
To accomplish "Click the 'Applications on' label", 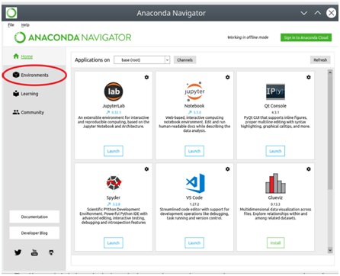I will tap(92, 60).
